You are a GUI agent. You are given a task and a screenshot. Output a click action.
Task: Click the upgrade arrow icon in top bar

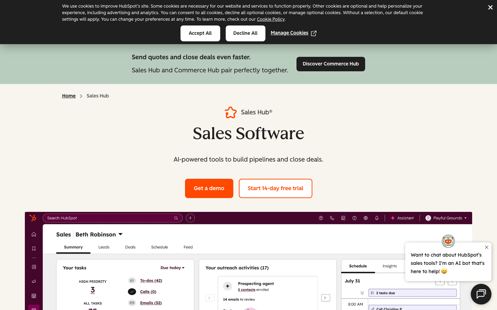(321, 218)
